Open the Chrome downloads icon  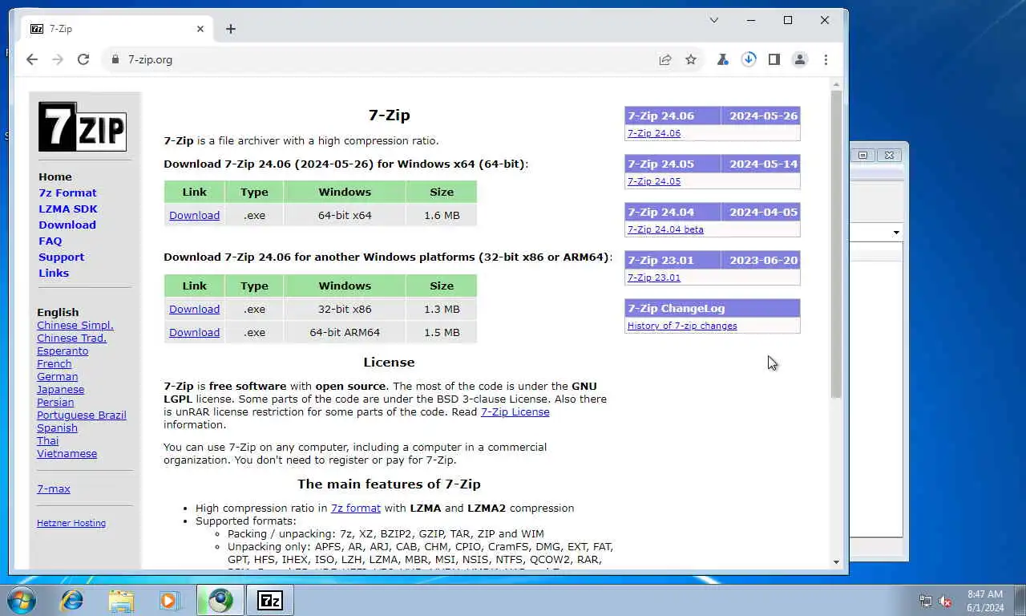749,59
